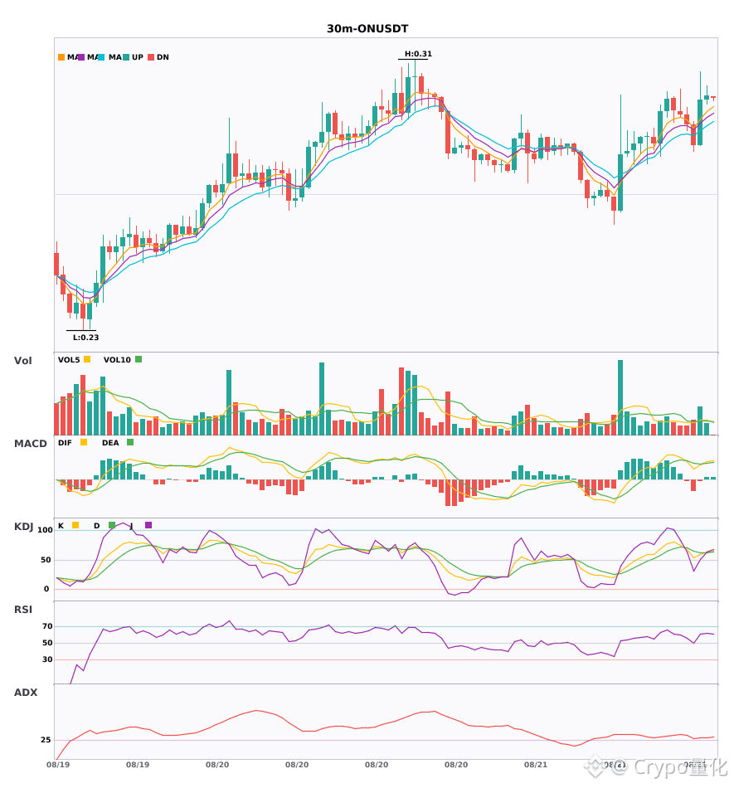Click the 25 value on ADX axis
734x788 pixels.
click(46, 740)
